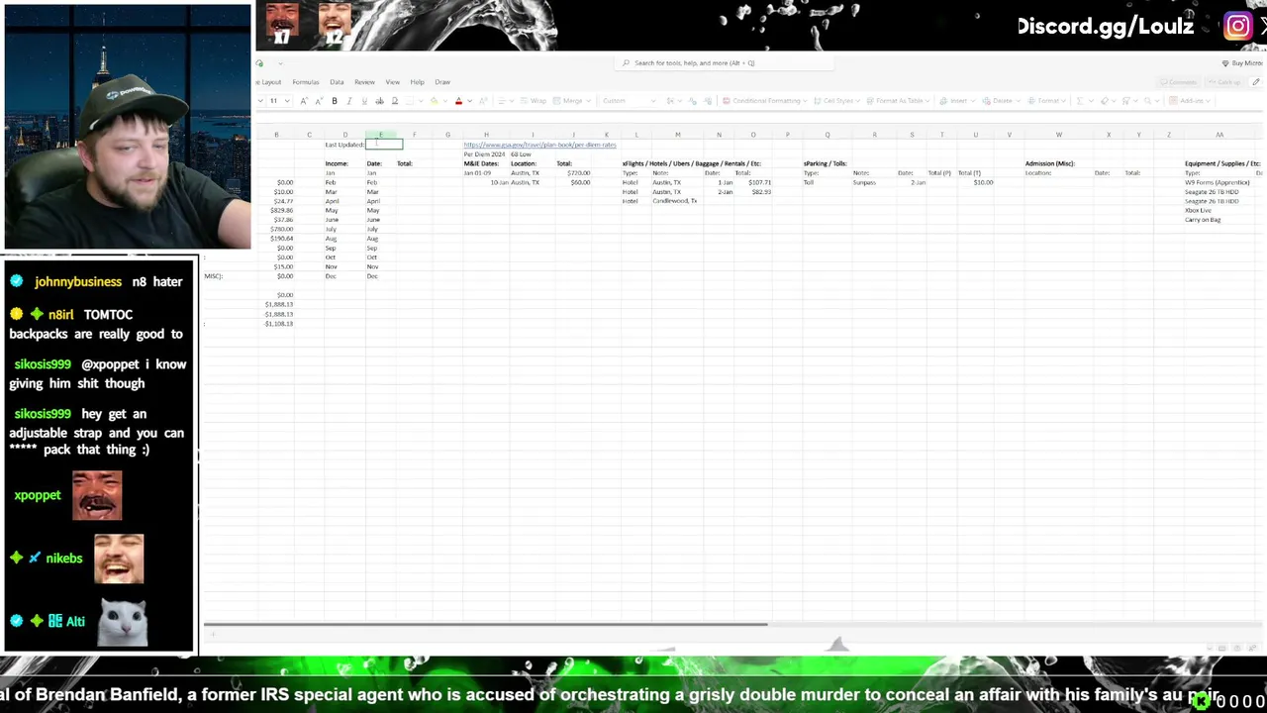Select column H header
The width and height of the screenshot is (1267, 713).
pos(486,135)
